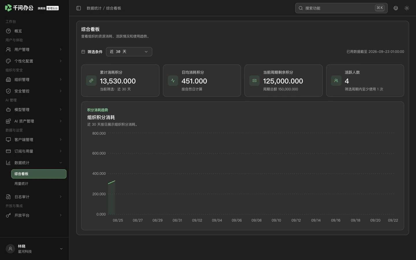The height and width of the screenshot is (260, 416).
Task: Click the user avatar for 林晓
Action: point(10,249)
